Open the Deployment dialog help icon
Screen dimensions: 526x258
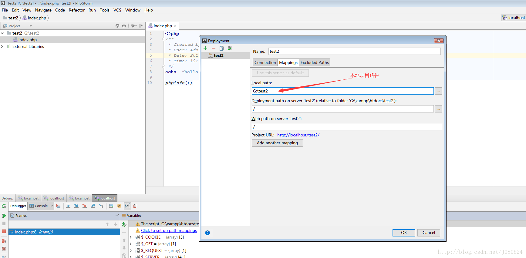pyautogui.click(x=207, y=233)
